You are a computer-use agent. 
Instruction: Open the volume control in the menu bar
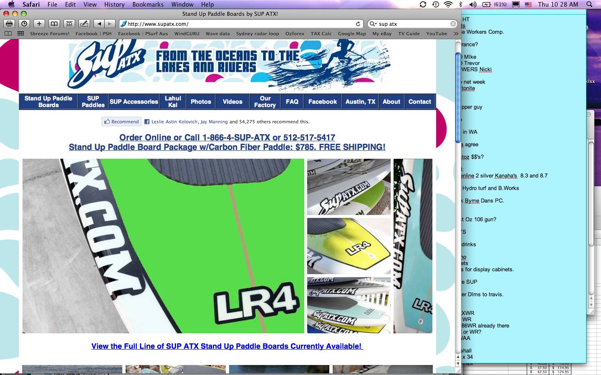coord(472,5)
